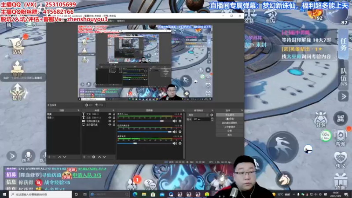Open the 帮派 guild icon in the game
The height and width of the screenshot is (198, 352).
341,138
